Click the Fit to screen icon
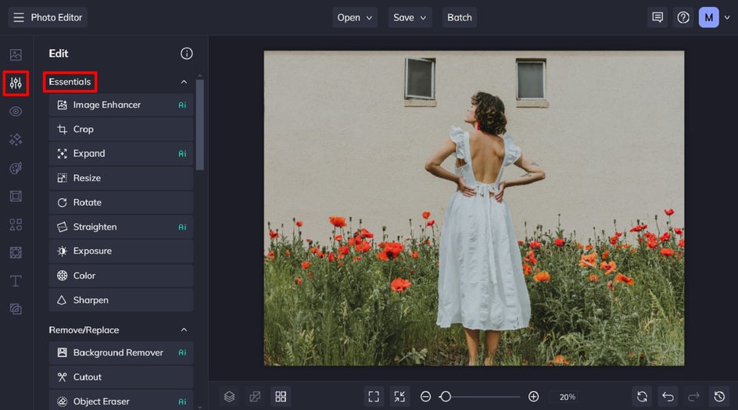 point(374,397)
